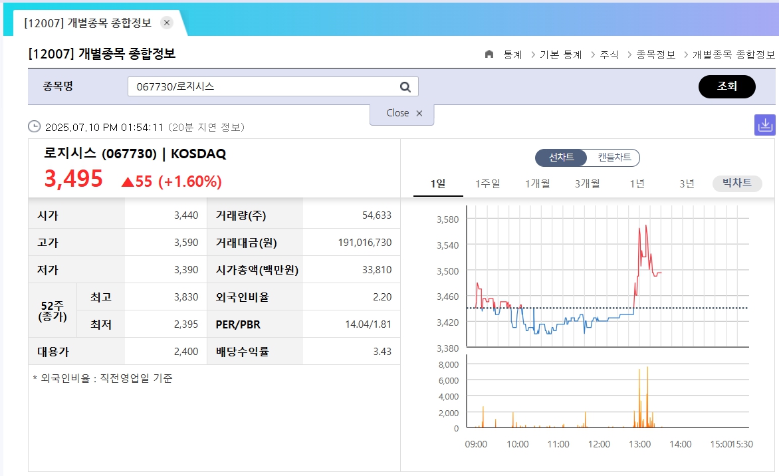Click the 거래량(주) value 54,633
This screenshot has height=476, width=779.
pyautogui.click(x=377, y=215)
